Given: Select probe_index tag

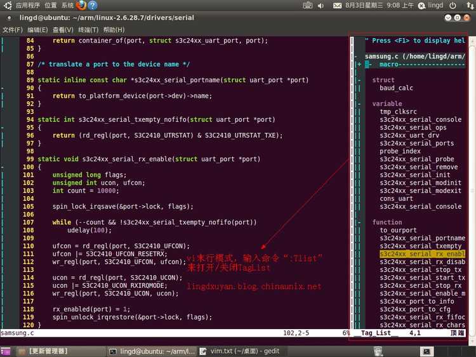Looking at the screenshot, I should (x=400, y=151).
